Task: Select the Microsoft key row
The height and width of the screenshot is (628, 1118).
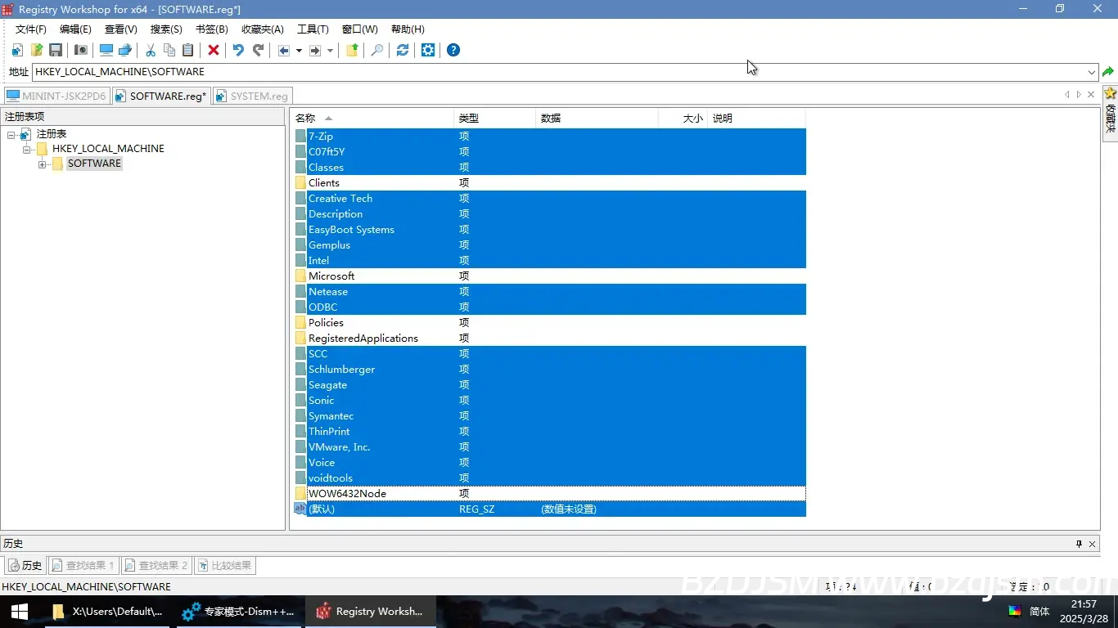Action: (x=549, y=276)
